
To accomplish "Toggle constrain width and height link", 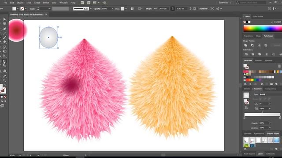I will pos(172,9).
